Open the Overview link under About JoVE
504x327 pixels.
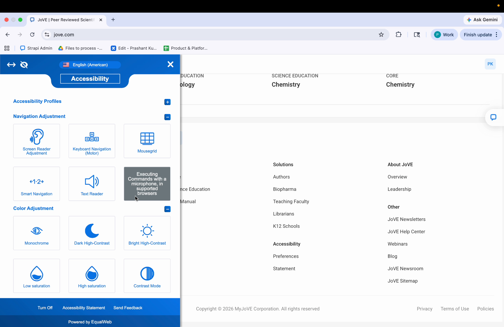click(x=397, y=177)
